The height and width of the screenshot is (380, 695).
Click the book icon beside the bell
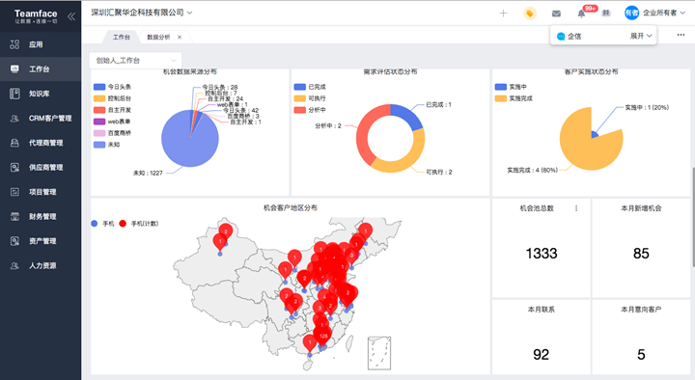click(x=606, y=14)
